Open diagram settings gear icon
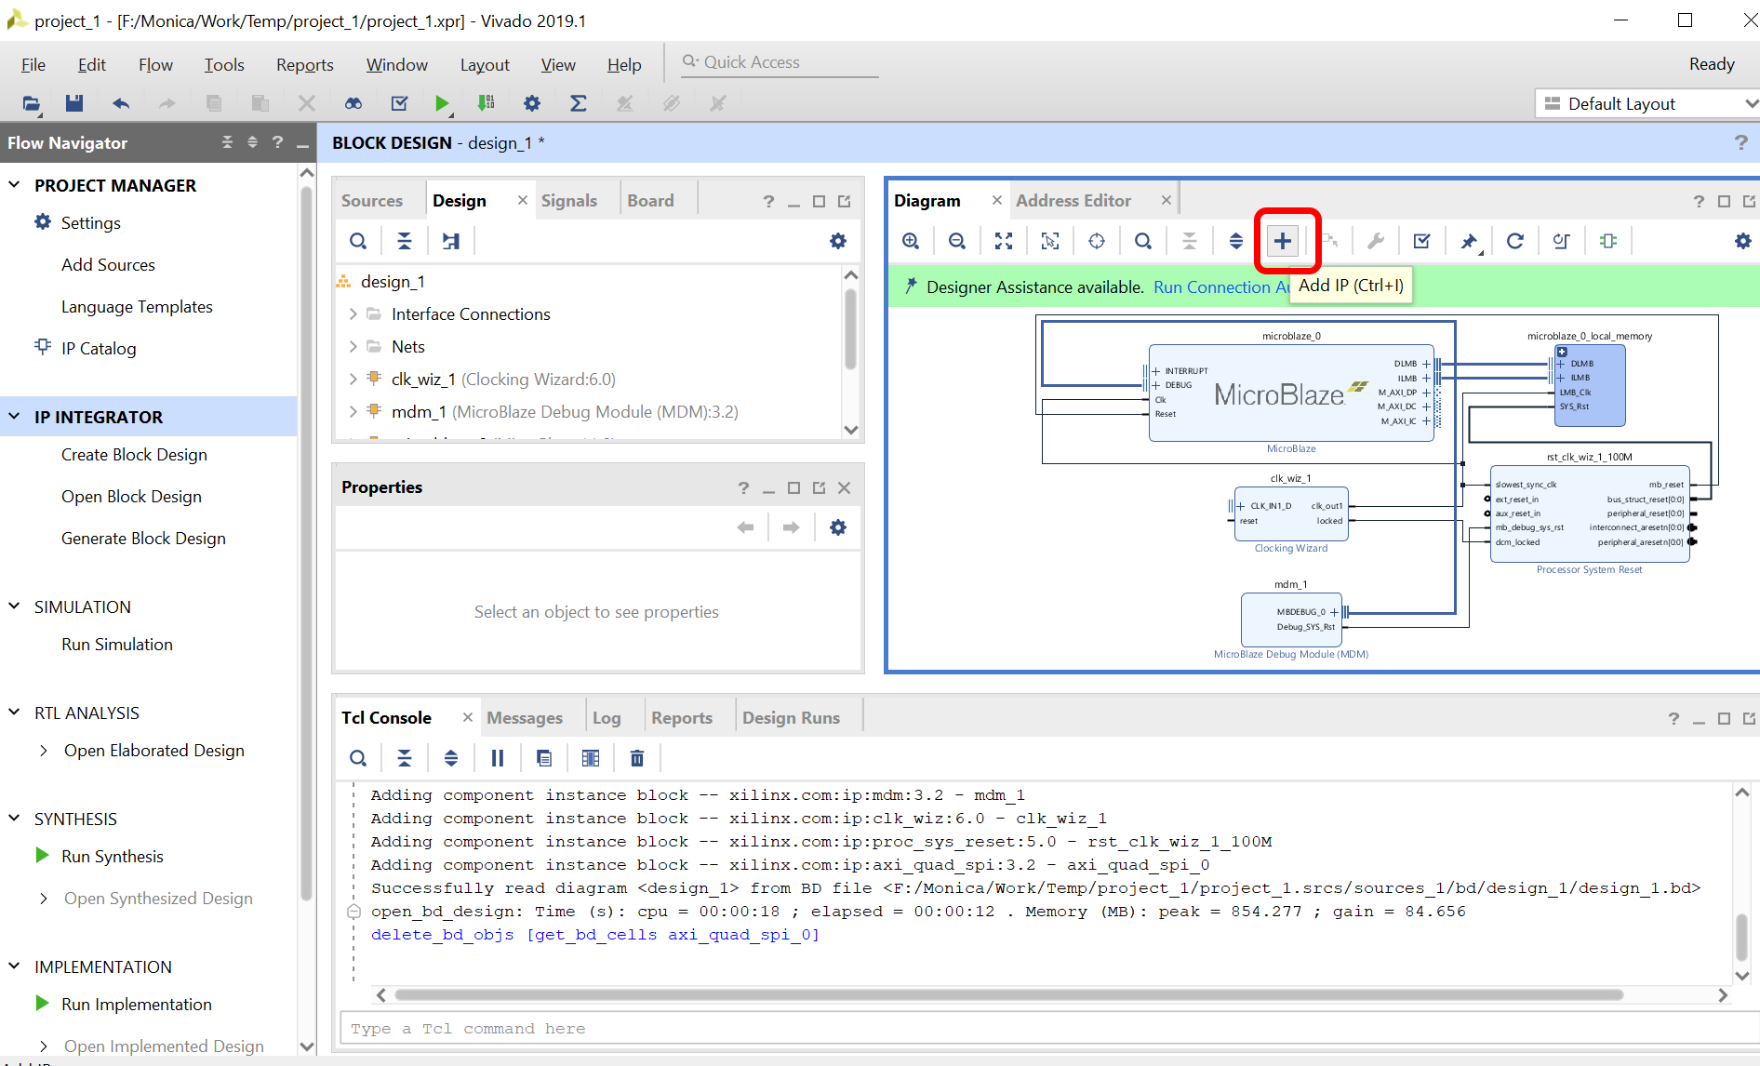Viewport: 1760px width, 1066px height. point(1742,241)
